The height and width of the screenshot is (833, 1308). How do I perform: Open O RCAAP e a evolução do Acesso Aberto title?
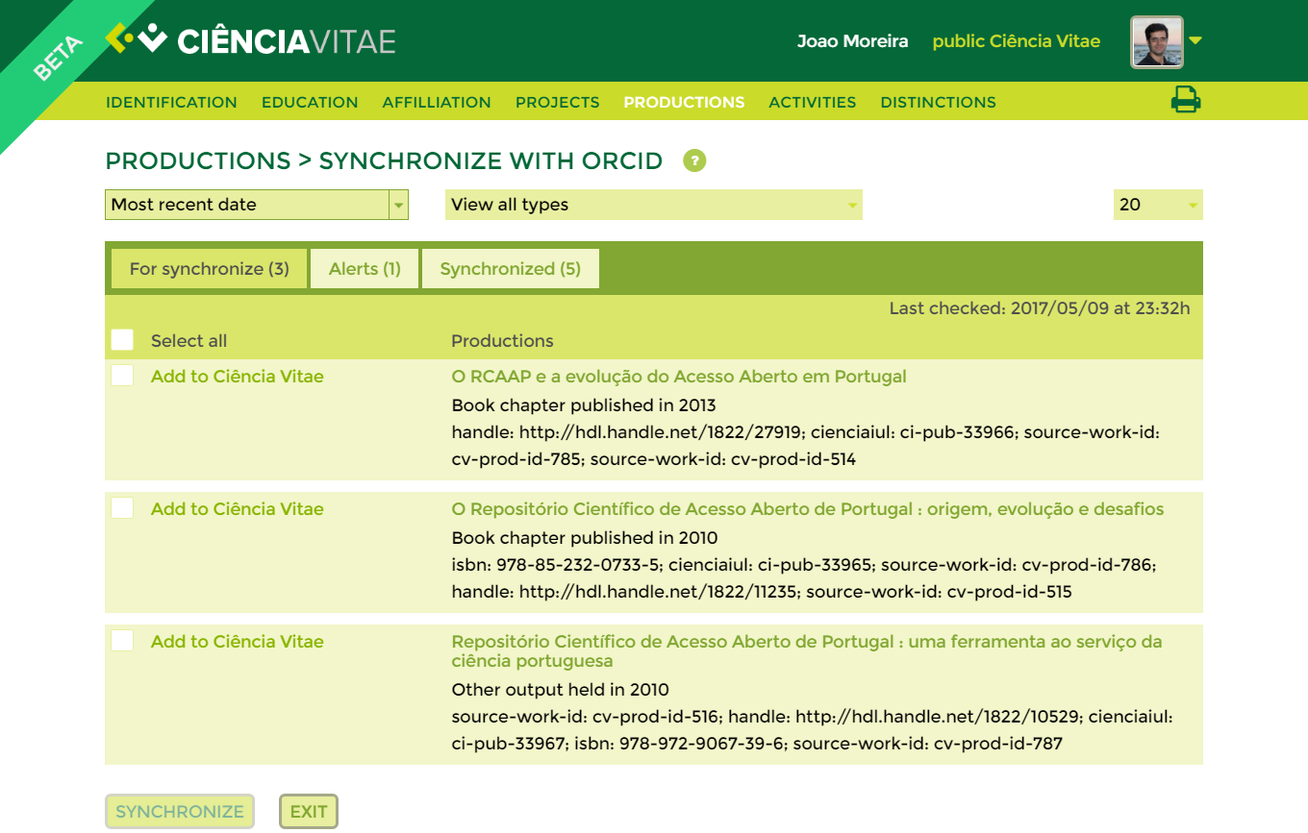[679, 377]
